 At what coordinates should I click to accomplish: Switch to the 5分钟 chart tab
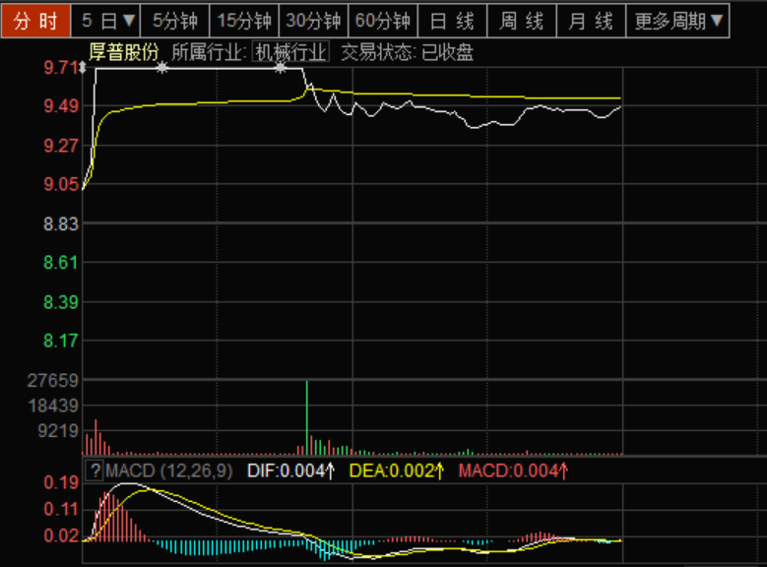click(x=174, y=21)
